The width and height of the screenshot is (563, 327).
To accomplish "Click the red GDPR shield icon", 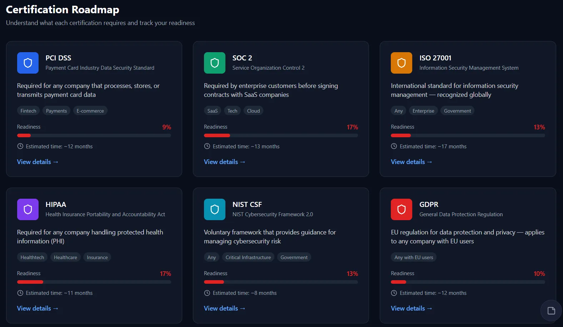I will pos(402,209).
